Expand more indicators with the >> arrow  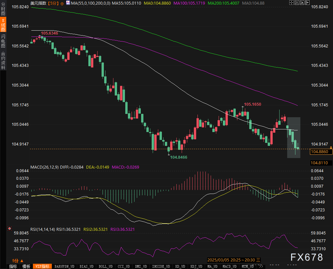260,266
